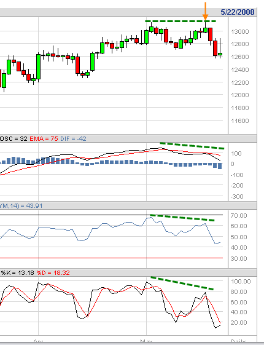The width and height of the screenshot is (264, 345).
Task: Click the 12800 price axis label
Action: click(240, 44)
